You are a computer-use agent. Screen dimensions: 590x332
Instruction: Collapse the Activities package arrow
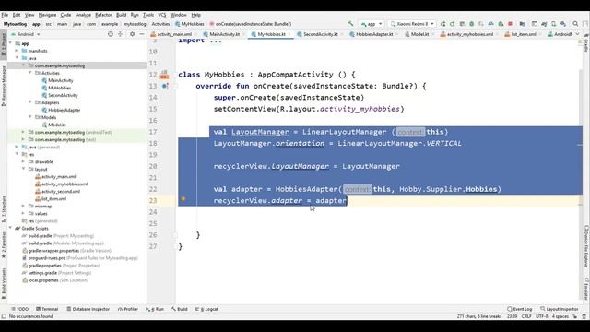coord(30,73)
